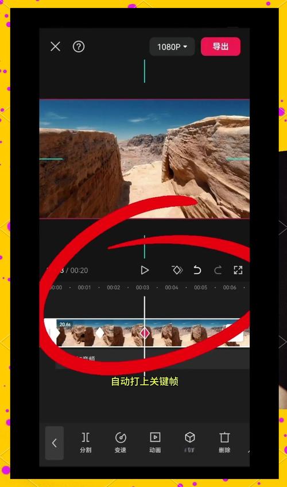Play the video preview
This screenshot has height=487, width=287.
point(145,270)
